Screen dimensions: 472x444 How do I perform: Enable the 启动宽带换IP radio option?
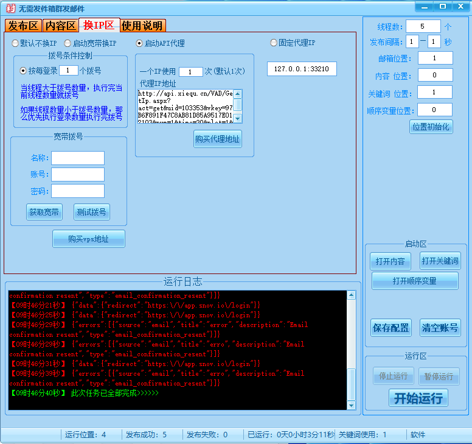pos(68,43)
